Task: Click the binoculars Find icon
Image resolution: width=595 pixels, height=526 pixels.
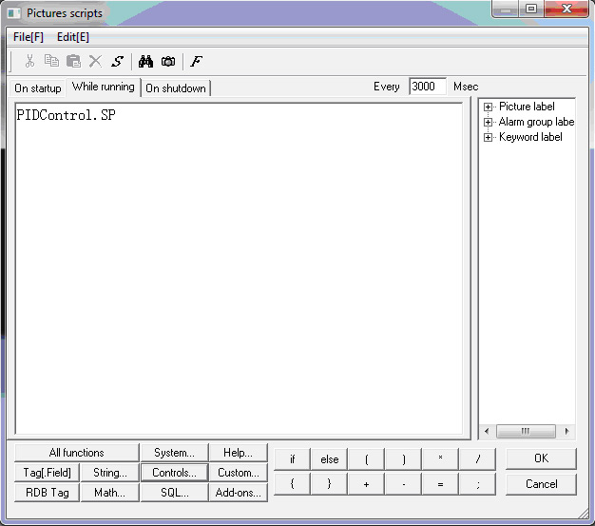Action: point(145,61)
